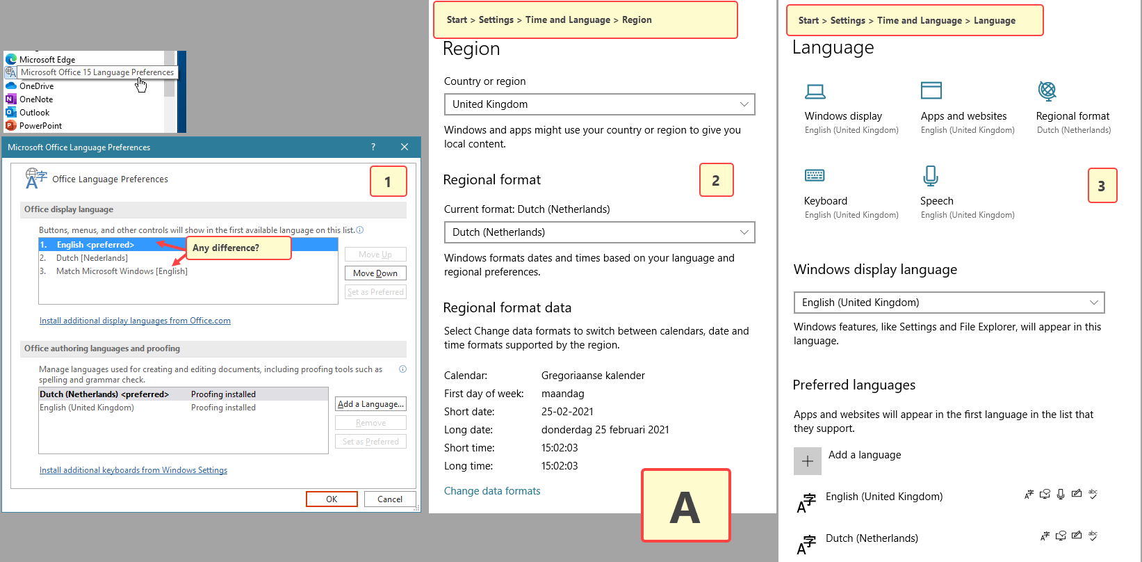1142x562 pixels.
Task: Click the Move Up button
Action: click(375, 255)
